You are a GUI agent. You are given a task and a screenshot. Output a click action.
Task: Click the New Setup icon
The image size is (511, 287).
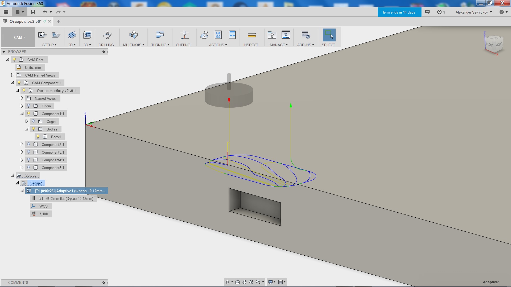click(42, 35)
